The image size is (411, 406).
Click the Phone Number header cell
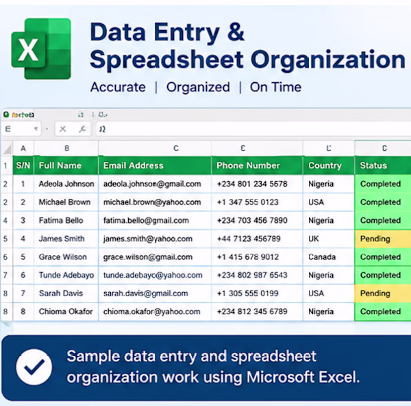257,165
